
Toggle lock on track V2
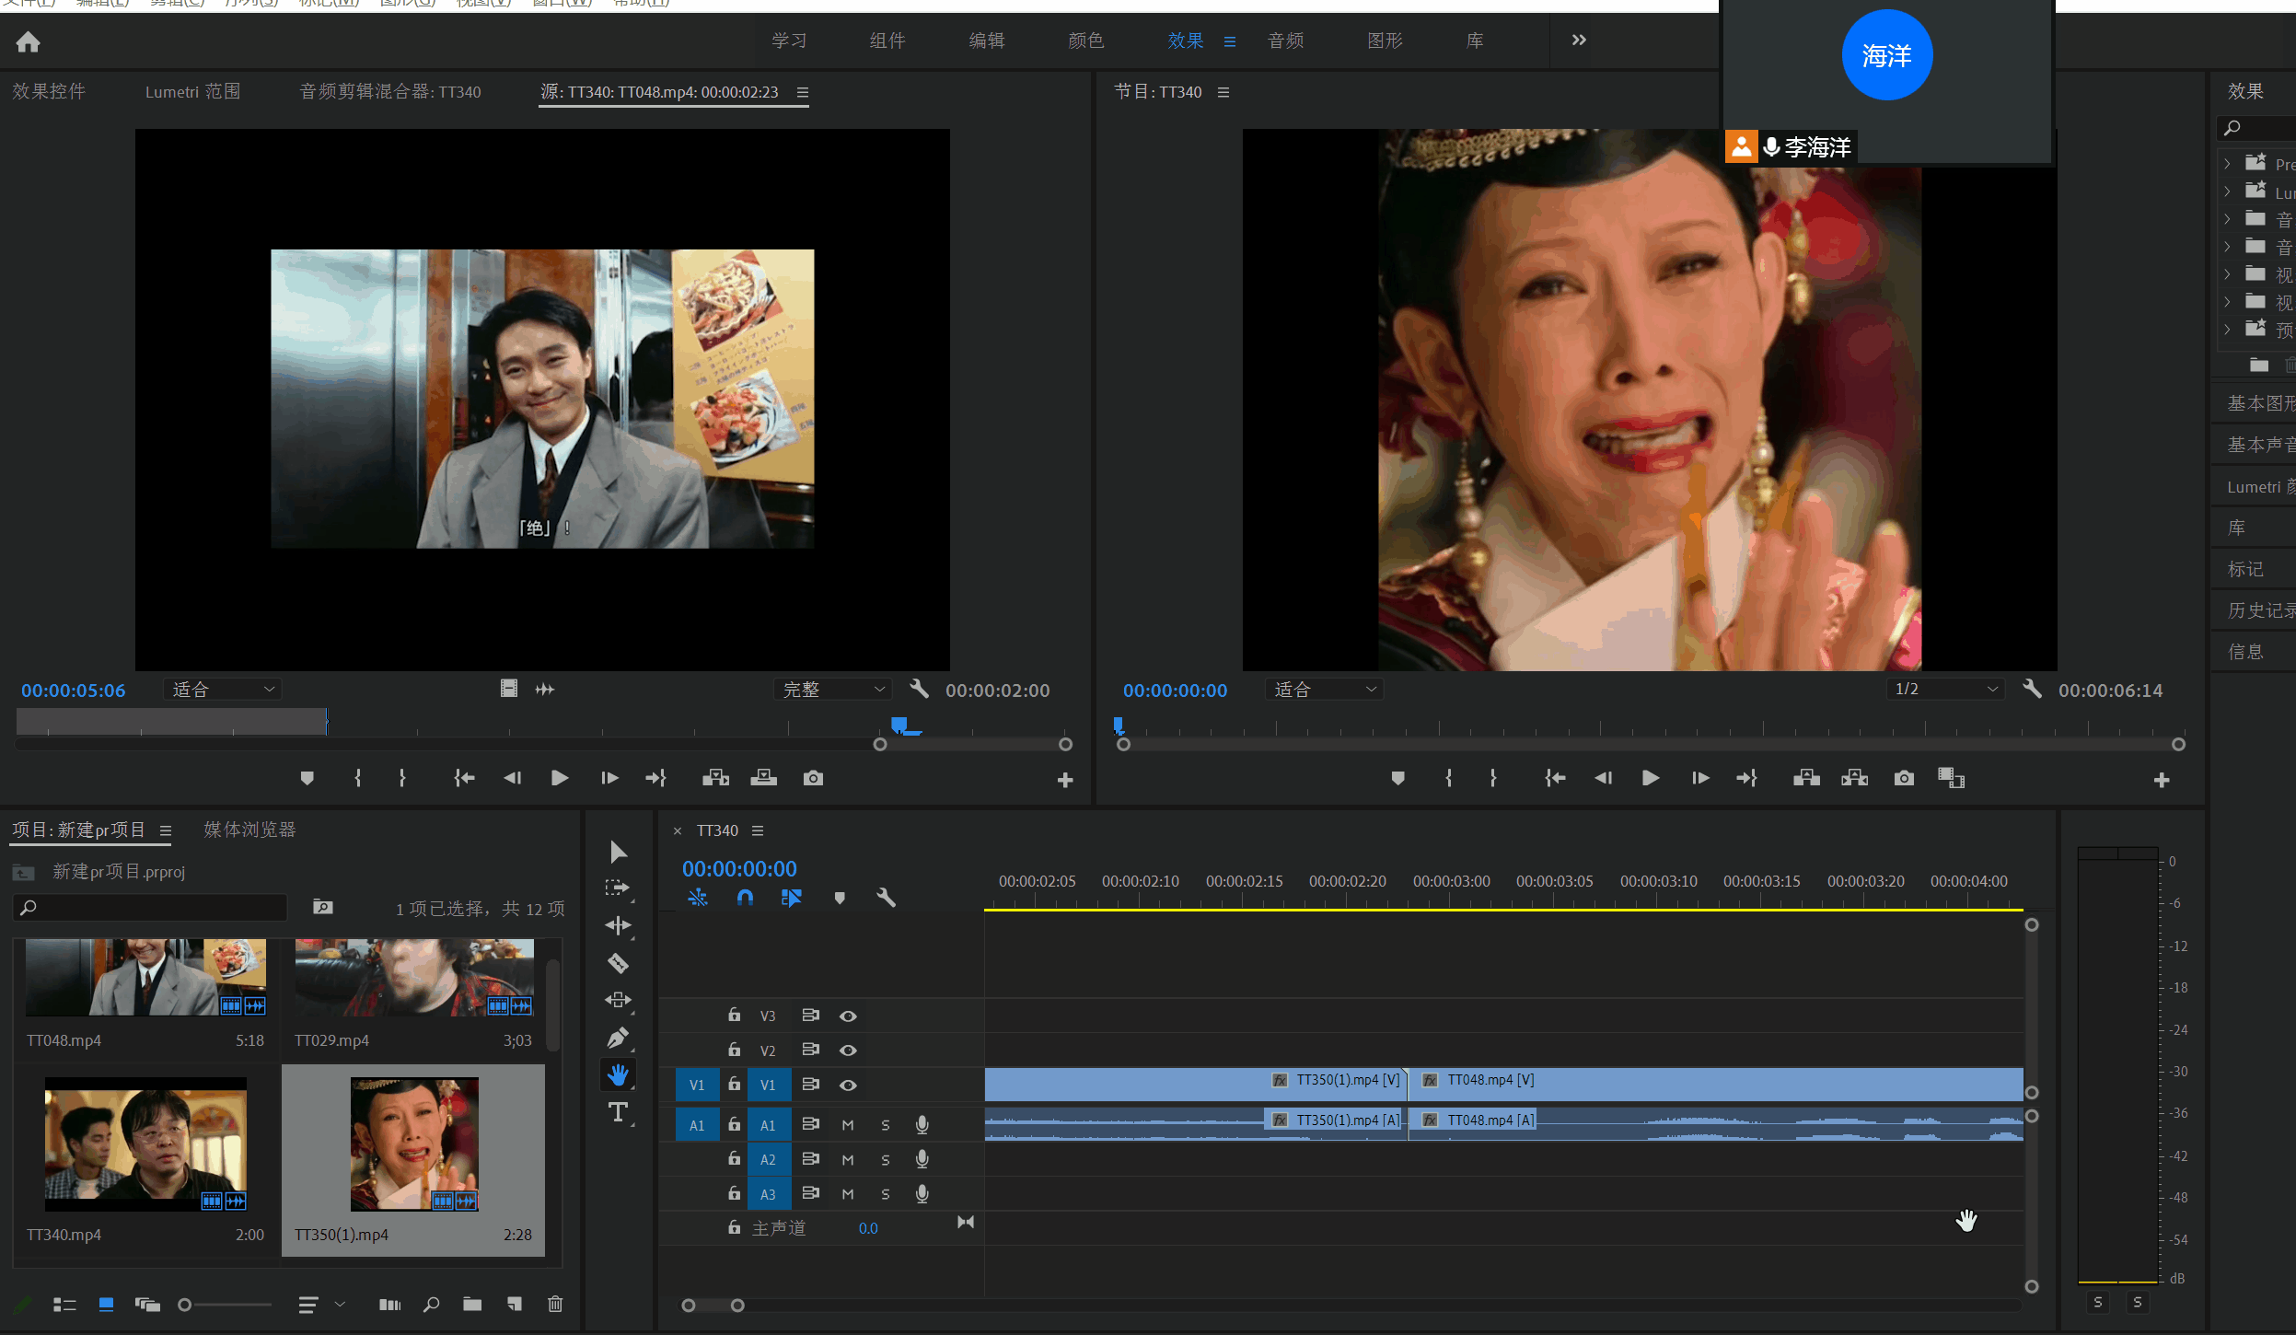coord(734,1050)
